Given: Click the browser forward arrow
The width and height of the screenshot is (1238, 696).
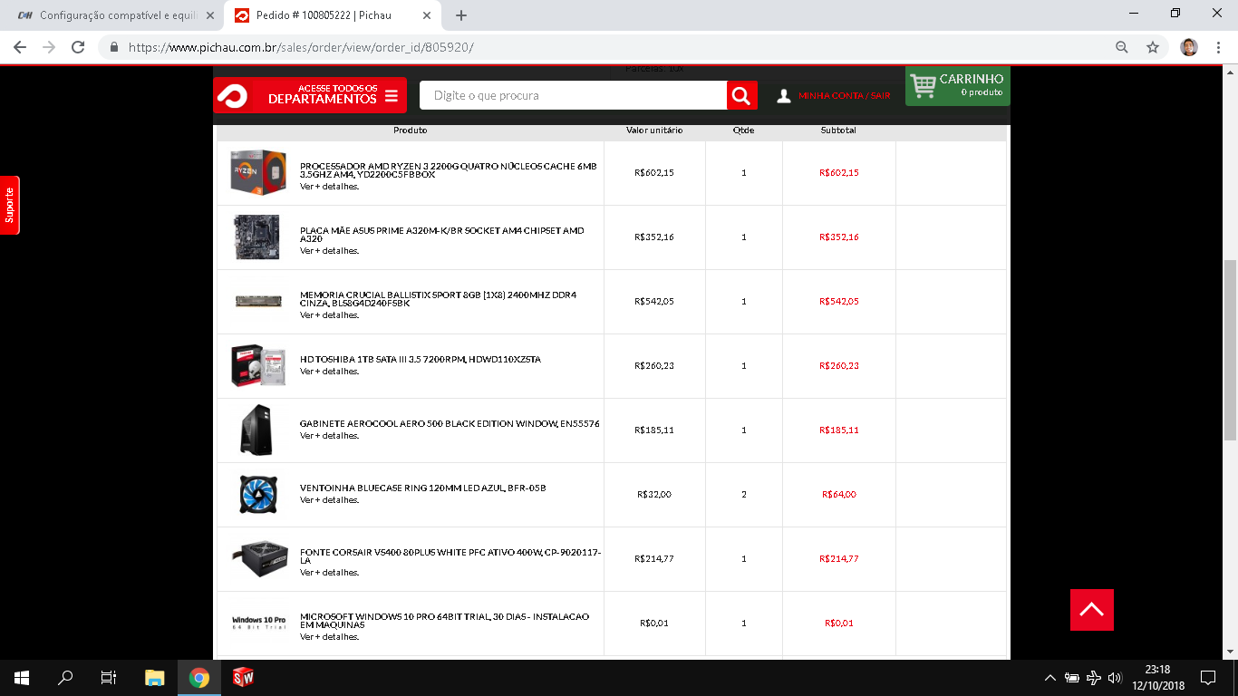Looking at the screenshot, I should [49, 47].
